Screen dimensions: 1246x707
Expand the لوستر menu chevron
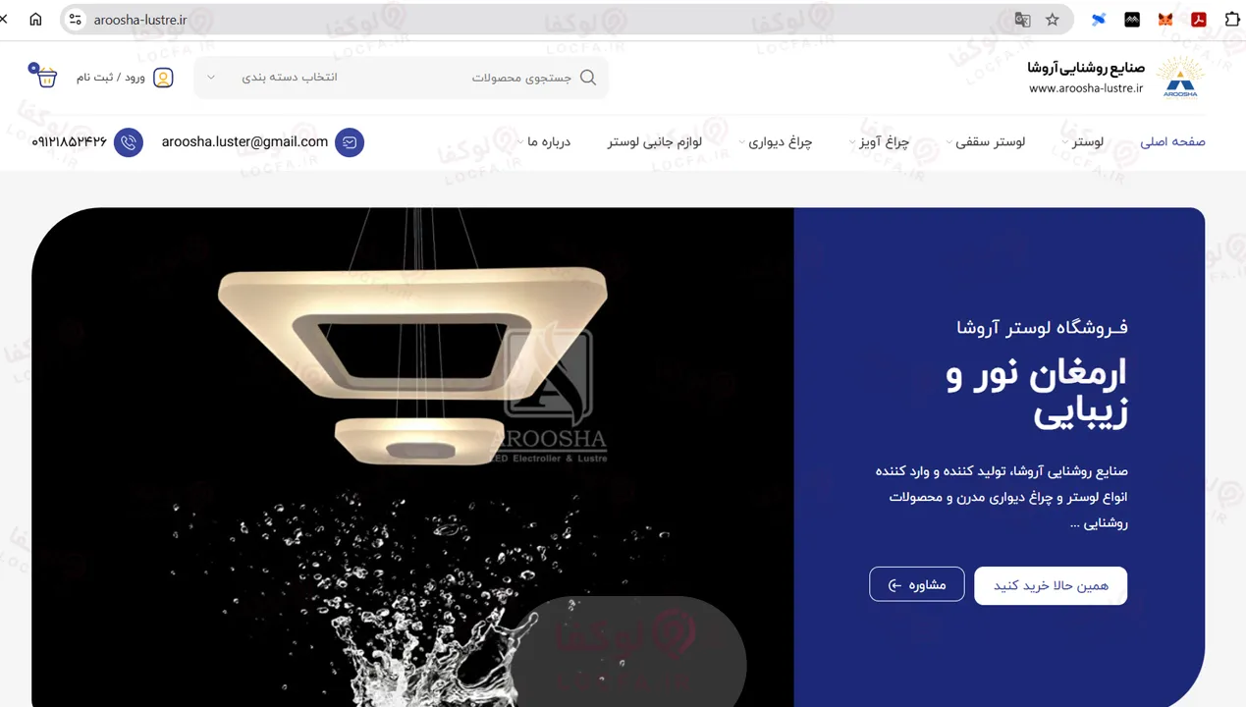1064,143
